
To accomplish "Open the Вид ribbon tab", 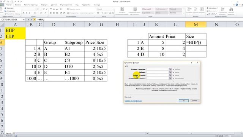I will tap(77, 5).
